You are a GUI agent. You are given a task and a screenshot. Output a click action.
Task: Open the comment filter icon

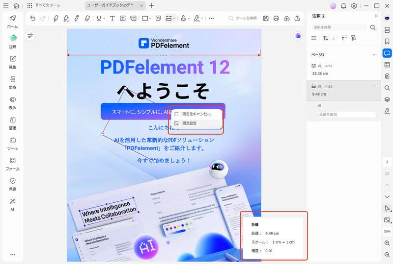354,38
